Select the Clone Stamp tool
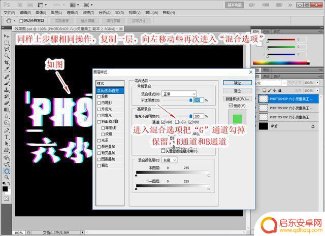The height and width of the screenshot is (236, 325). 7,90
